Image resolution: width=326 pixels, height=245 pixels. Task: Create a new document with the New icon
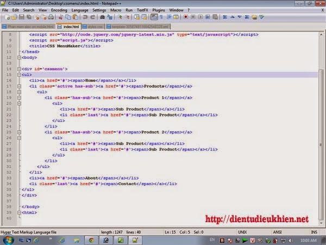click(x=7, y=17)
